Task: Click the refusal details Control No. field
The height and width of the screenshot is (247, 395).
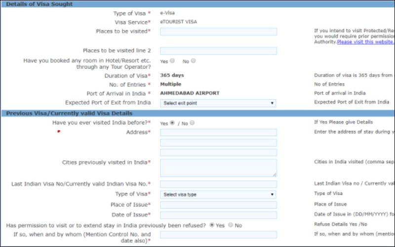Action: [x=218, y=235]
